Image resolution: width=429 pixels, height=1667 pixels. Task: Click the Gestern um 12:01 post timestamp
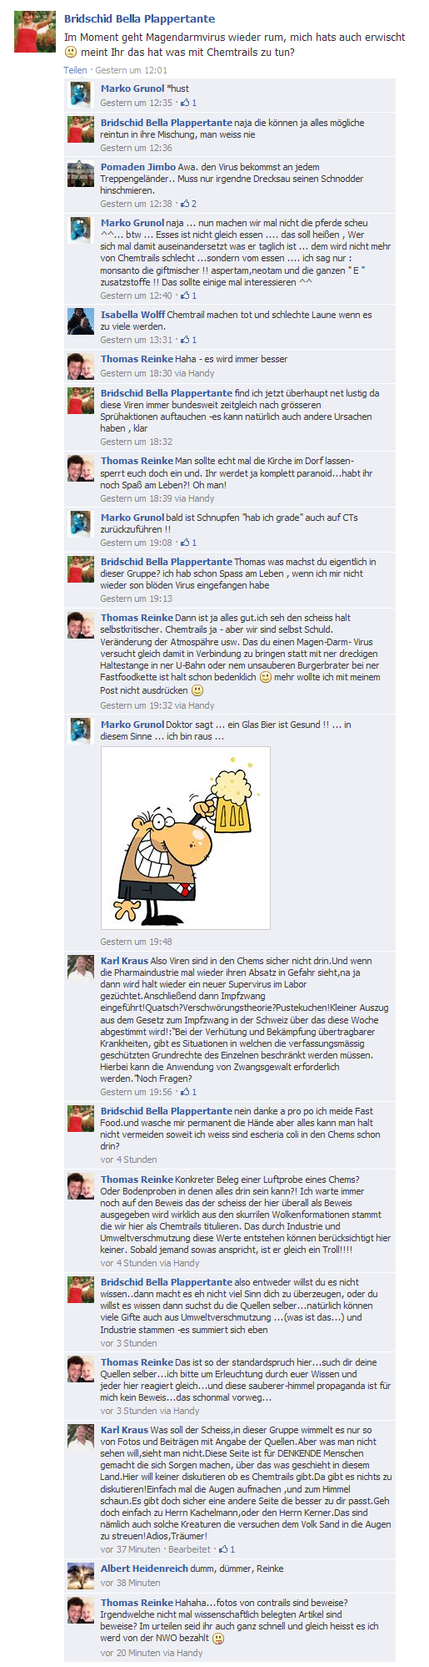[x=132, y=70]
